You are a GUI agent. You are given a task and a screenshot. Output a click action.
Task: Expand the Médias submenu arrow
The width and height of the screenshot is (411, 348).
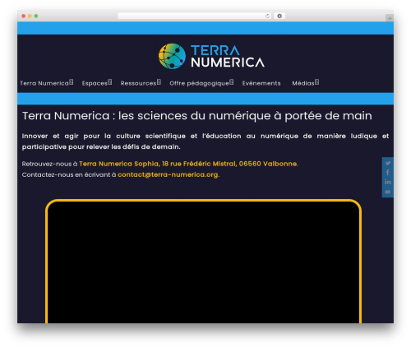(316, 82)
